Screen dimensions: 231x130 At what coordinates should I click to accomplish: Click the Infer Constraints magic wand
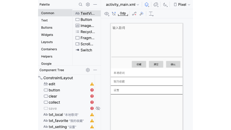click(x=141, y=13)
